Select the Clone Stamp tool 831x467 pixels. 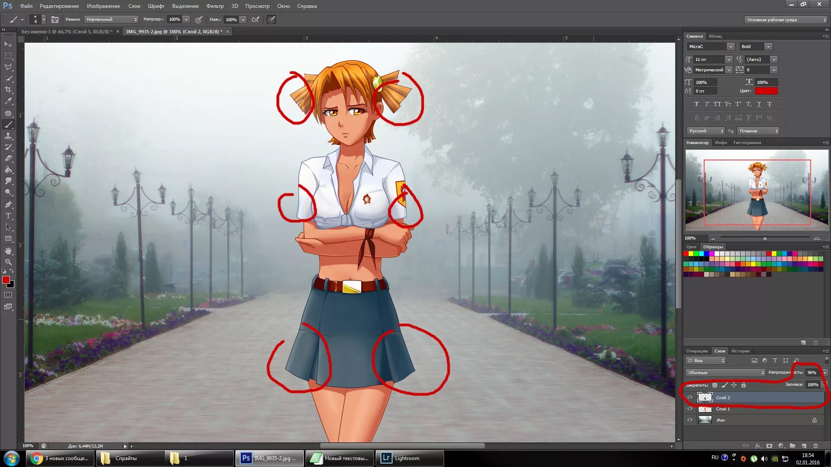point(8,136)
